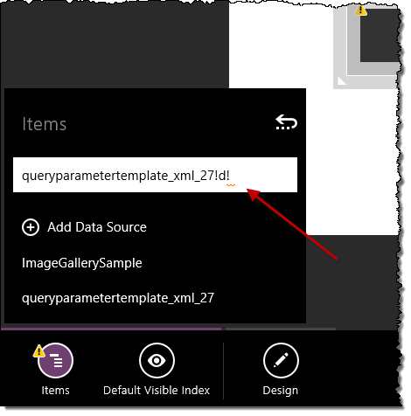Click the orange squiggle error under formula text
411x416 pixels.
[231, 185]
